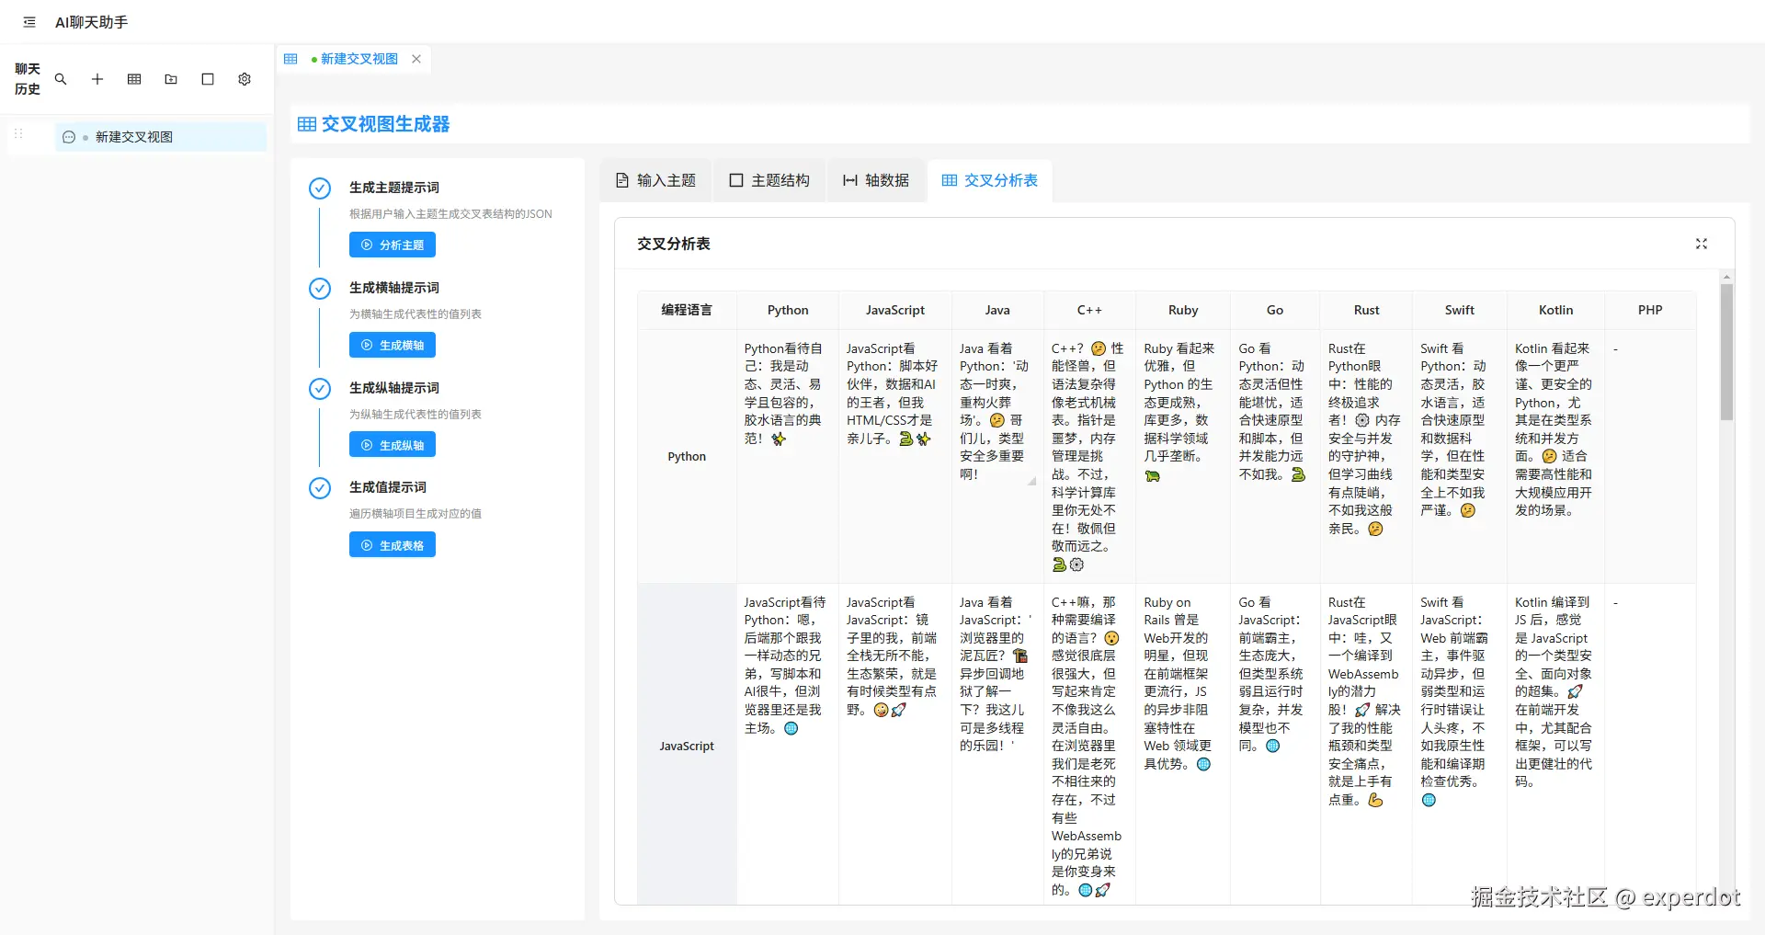Select the table view icon in the sidebar
1765x935 pixels.
(134, 79)
